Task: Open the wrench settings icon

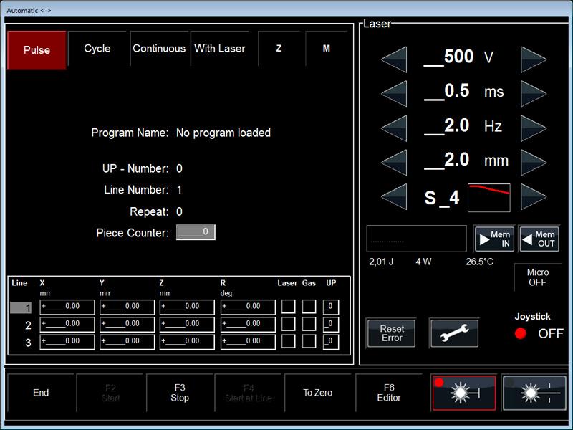Action: (x=454, y=333)
